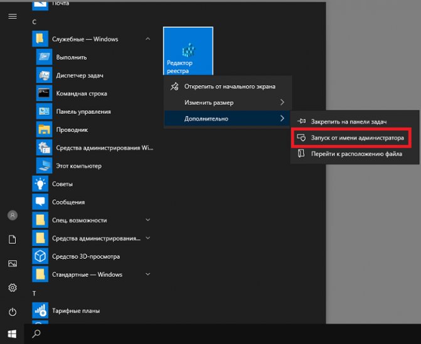Expand the Средства администрирования... chevron
The height and width of the screenshot is (344, 421).
147,238
